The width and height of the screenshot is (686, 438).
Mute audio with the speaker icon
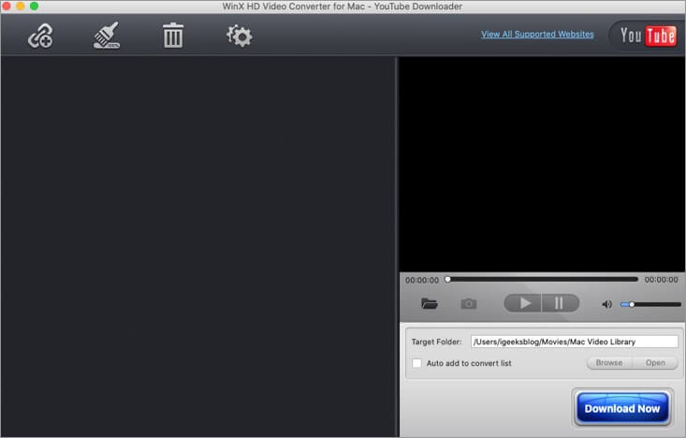(606, 304)
